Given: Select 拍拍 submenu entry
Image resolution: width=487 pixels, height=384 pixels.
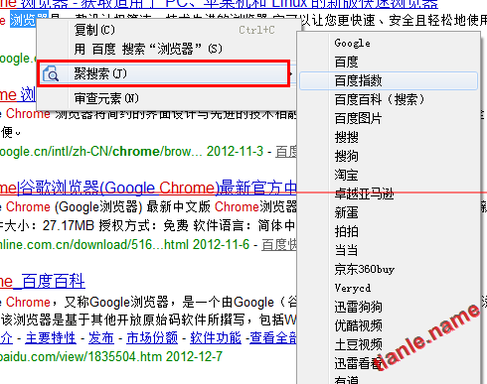Looking at the screenshot, I should (x=389, y=231).
